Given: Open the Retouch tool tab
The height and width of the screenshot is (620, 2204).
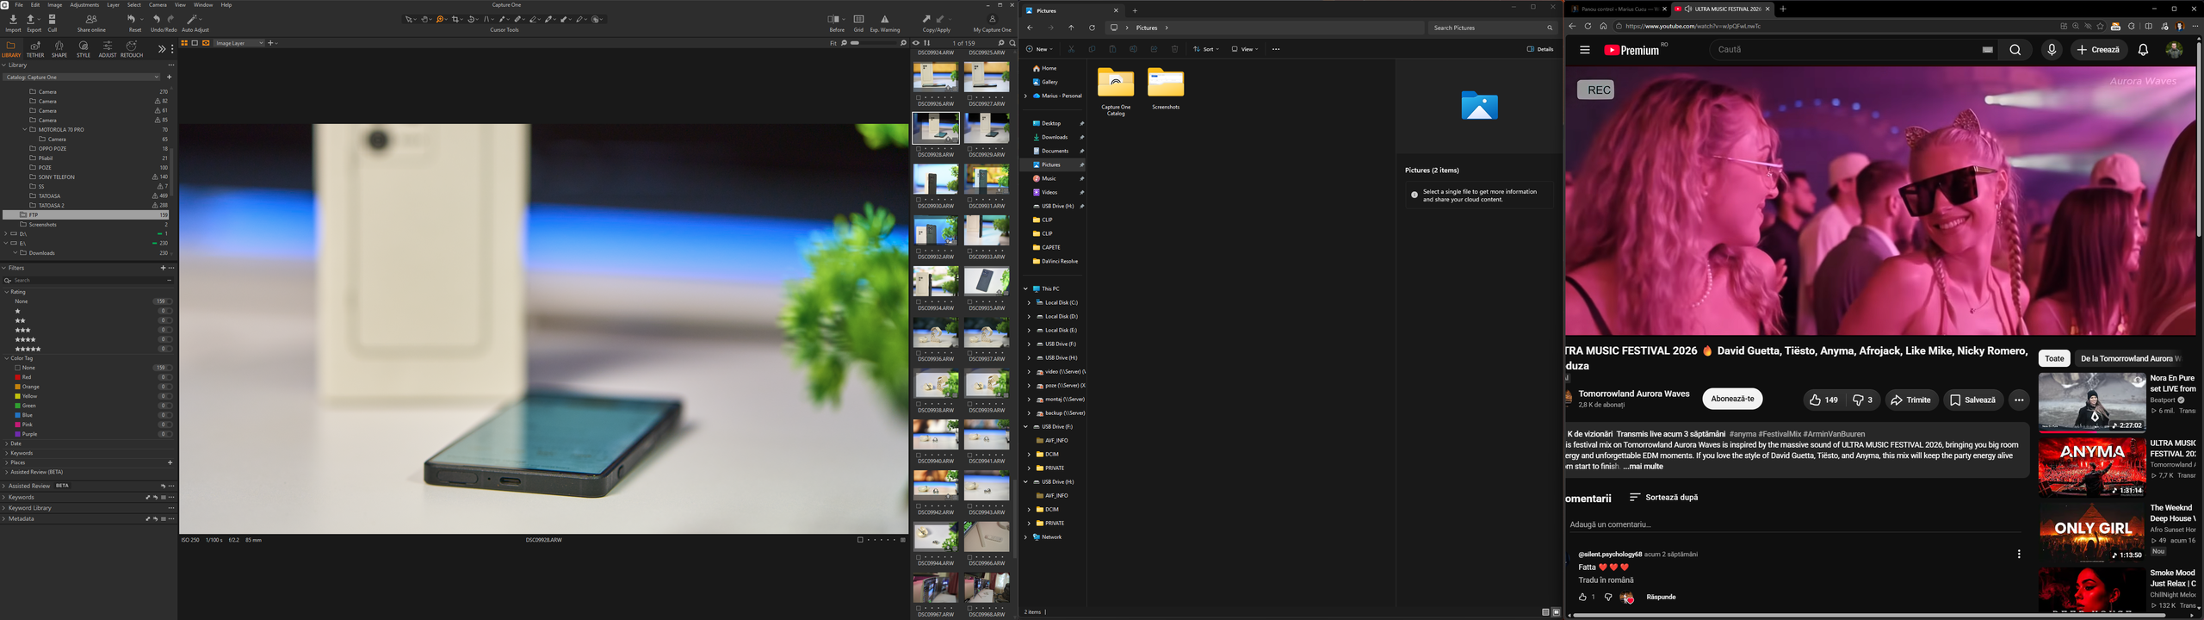Looking at the screenshot, I should click(x=132, y=49).
